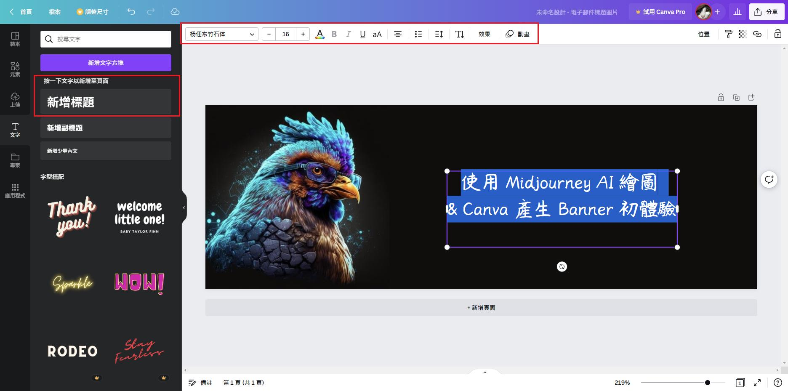Click the 新增文字方塊 button
The image size is (788, 391).
(x=106, y=63)
